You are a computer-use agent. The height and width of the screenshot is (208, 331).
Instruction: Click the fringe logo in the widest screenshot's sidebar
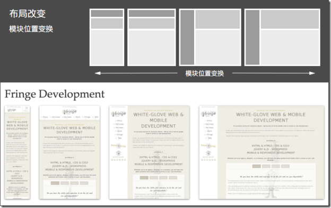tap(208, 114)
